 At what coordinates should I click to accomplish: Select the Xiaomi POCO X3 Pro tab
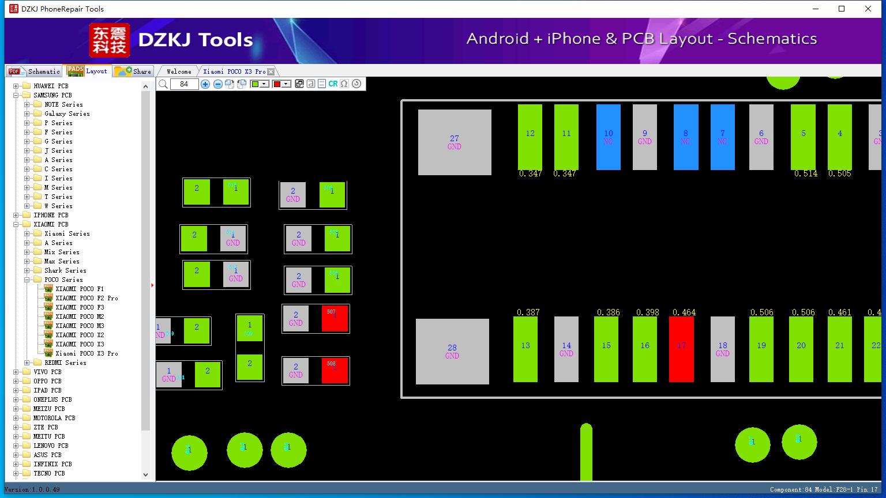234,71
